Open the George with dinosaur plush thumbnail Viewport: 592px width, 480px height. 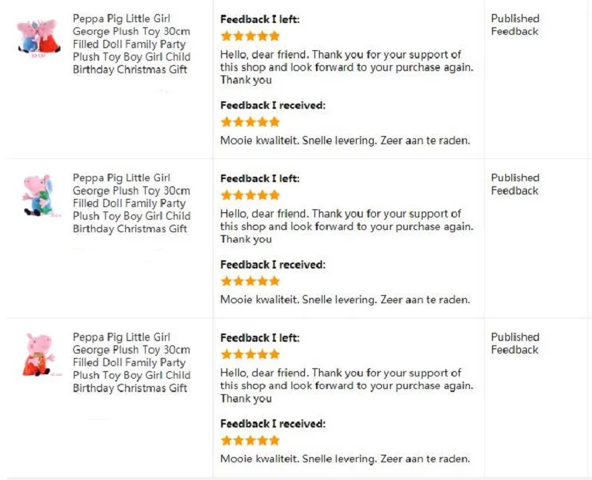coord(40,195)
